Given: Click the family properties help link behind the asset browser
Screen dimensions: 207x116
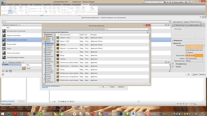Looking at the screenshot, I should 51,87.
